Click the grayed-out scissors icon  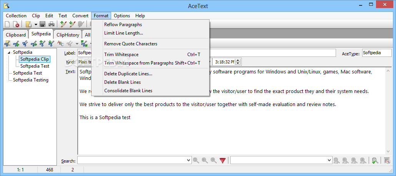pos(70,43)
